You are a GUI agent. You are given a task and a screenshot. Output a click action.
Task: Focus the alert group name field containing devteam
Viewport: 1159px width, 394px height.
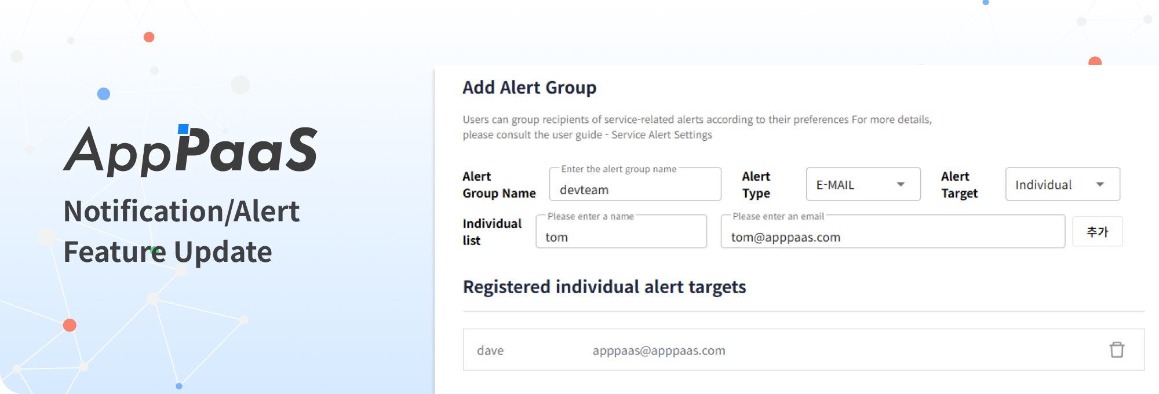tap(635, 185)
